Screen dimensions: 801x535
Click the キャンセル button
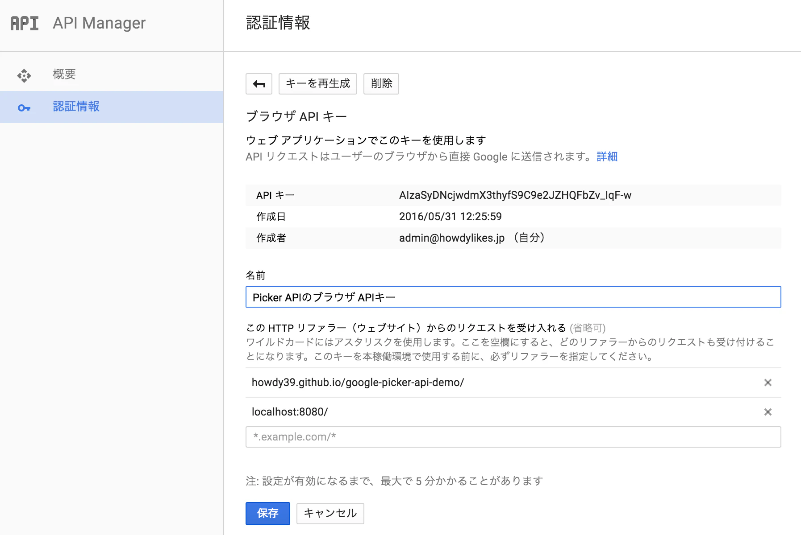point(330,513)
